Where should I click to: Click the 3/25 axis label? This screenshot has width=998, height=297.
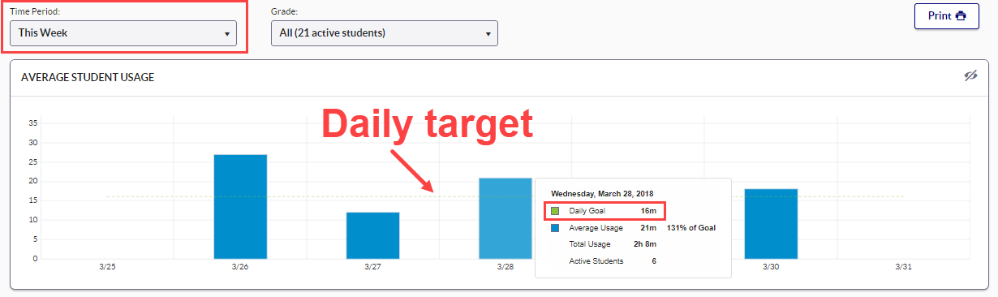(x=107, y=266)
